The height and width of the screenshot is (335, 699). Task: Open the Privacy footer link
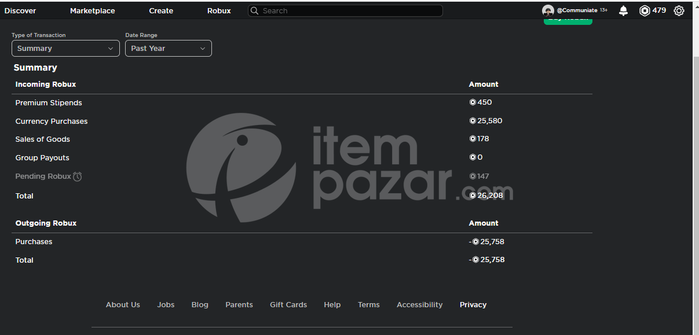tap(473, 305)
